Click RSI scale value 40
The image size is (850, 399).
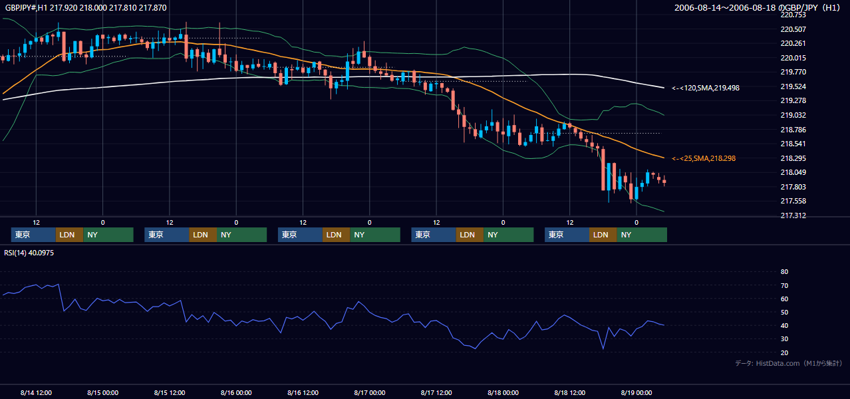pyautogui.click(x=784, y=325)
